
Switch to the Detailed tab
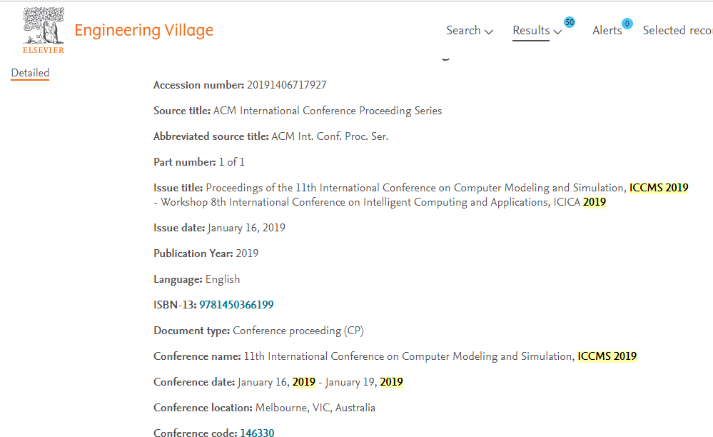[x=30, y=73]
